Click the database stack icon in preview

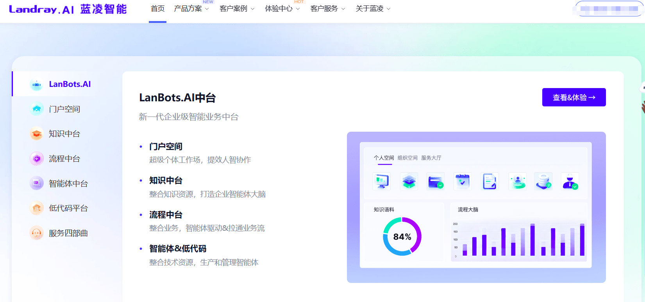(543, 181)
